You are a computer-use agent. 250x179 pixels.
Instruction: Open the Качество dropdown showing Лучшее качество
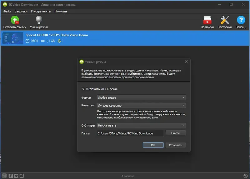coord(142,105)
